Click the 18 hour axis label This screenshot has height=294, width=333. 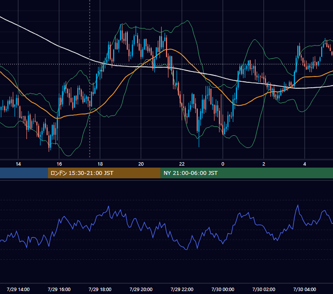click(100, 164)
